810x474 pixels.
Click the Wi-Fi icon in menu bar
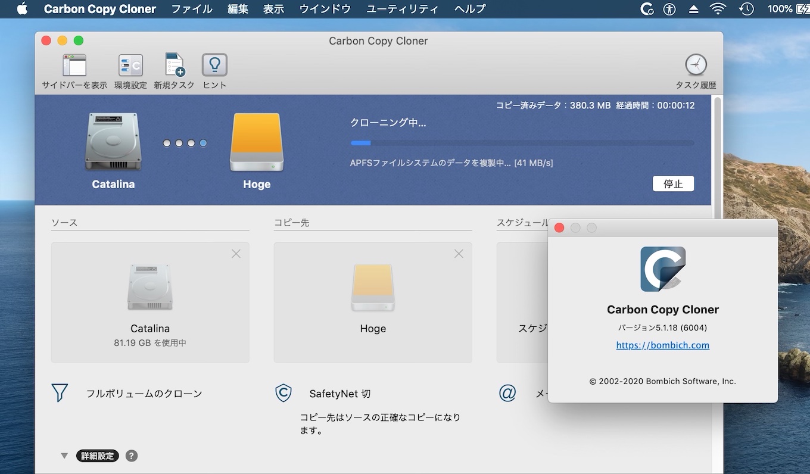pos(718,9)
